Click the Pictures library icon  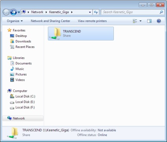click(x=12, y=75)
